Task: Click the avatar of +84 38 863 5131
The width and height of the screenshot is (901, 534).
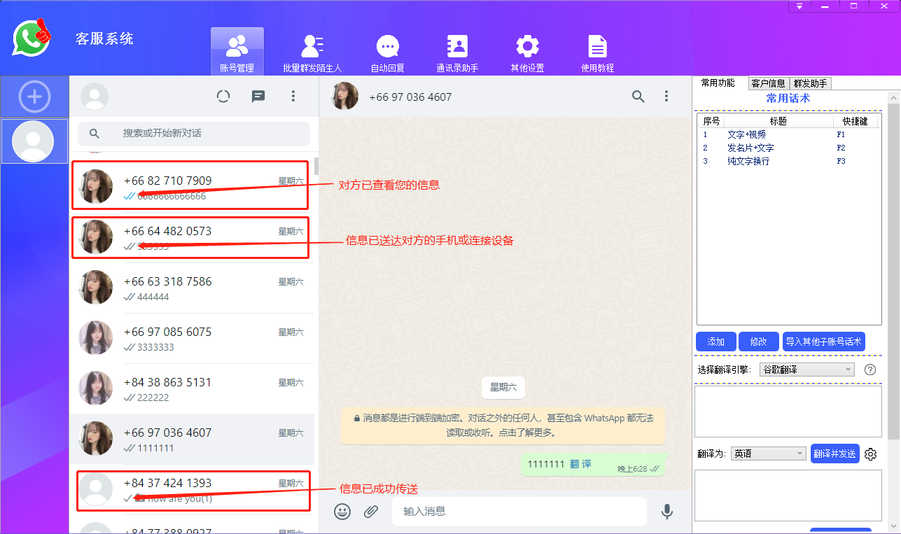Action: pos(96,388)
